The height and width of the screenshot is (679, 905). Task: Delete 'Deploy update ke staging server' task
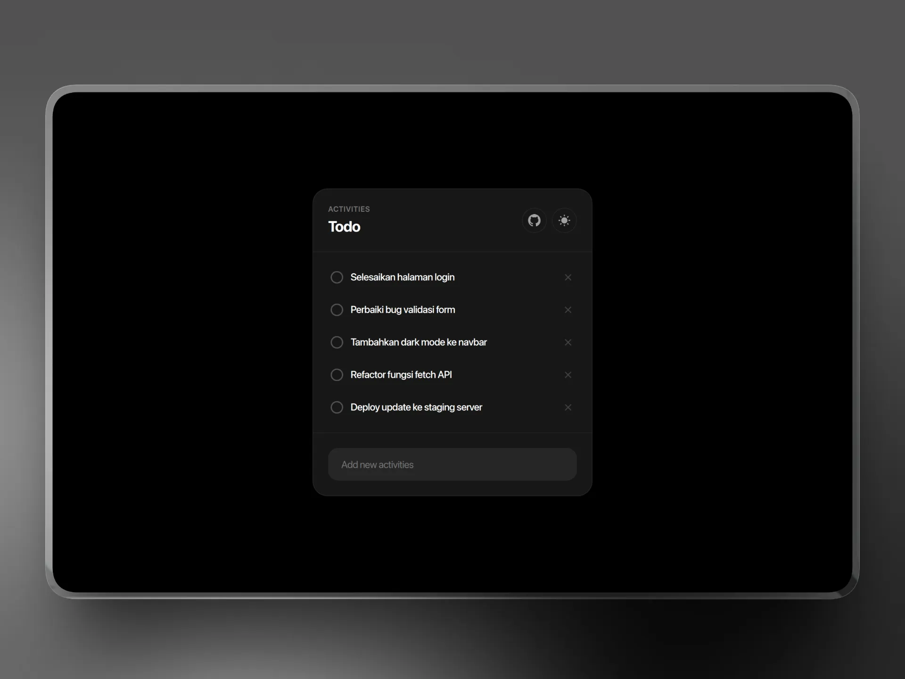(568, 407)
